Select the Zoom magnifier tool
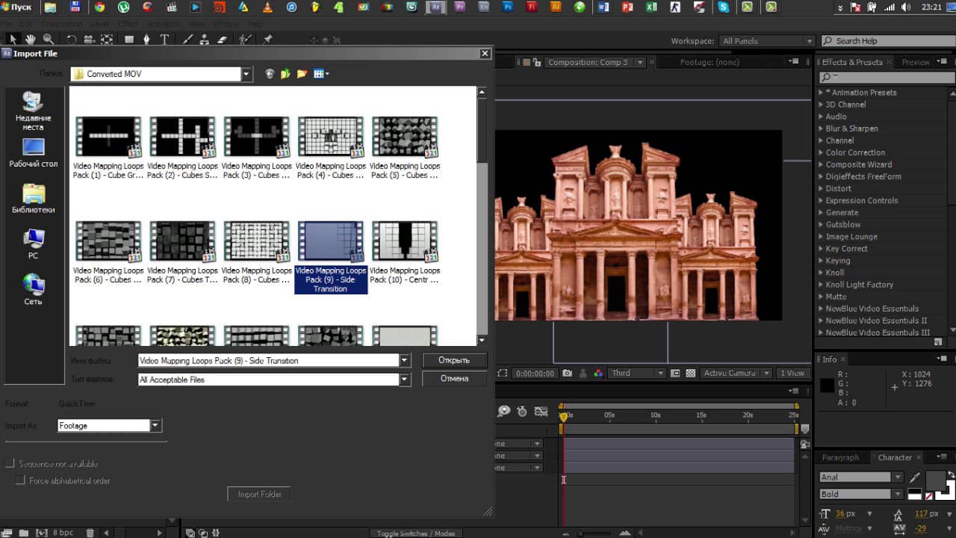The image size is (956, 538). tap(48, 39)
